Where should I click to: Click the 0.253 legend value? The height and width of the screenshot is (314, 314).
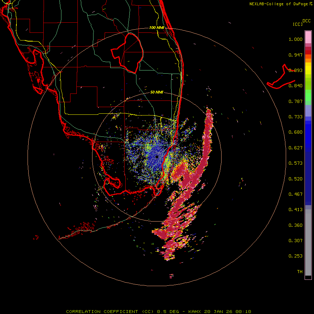296,256
